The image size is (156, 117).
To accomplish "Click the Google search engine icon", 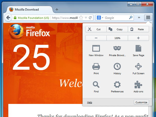I will (99, 18).
